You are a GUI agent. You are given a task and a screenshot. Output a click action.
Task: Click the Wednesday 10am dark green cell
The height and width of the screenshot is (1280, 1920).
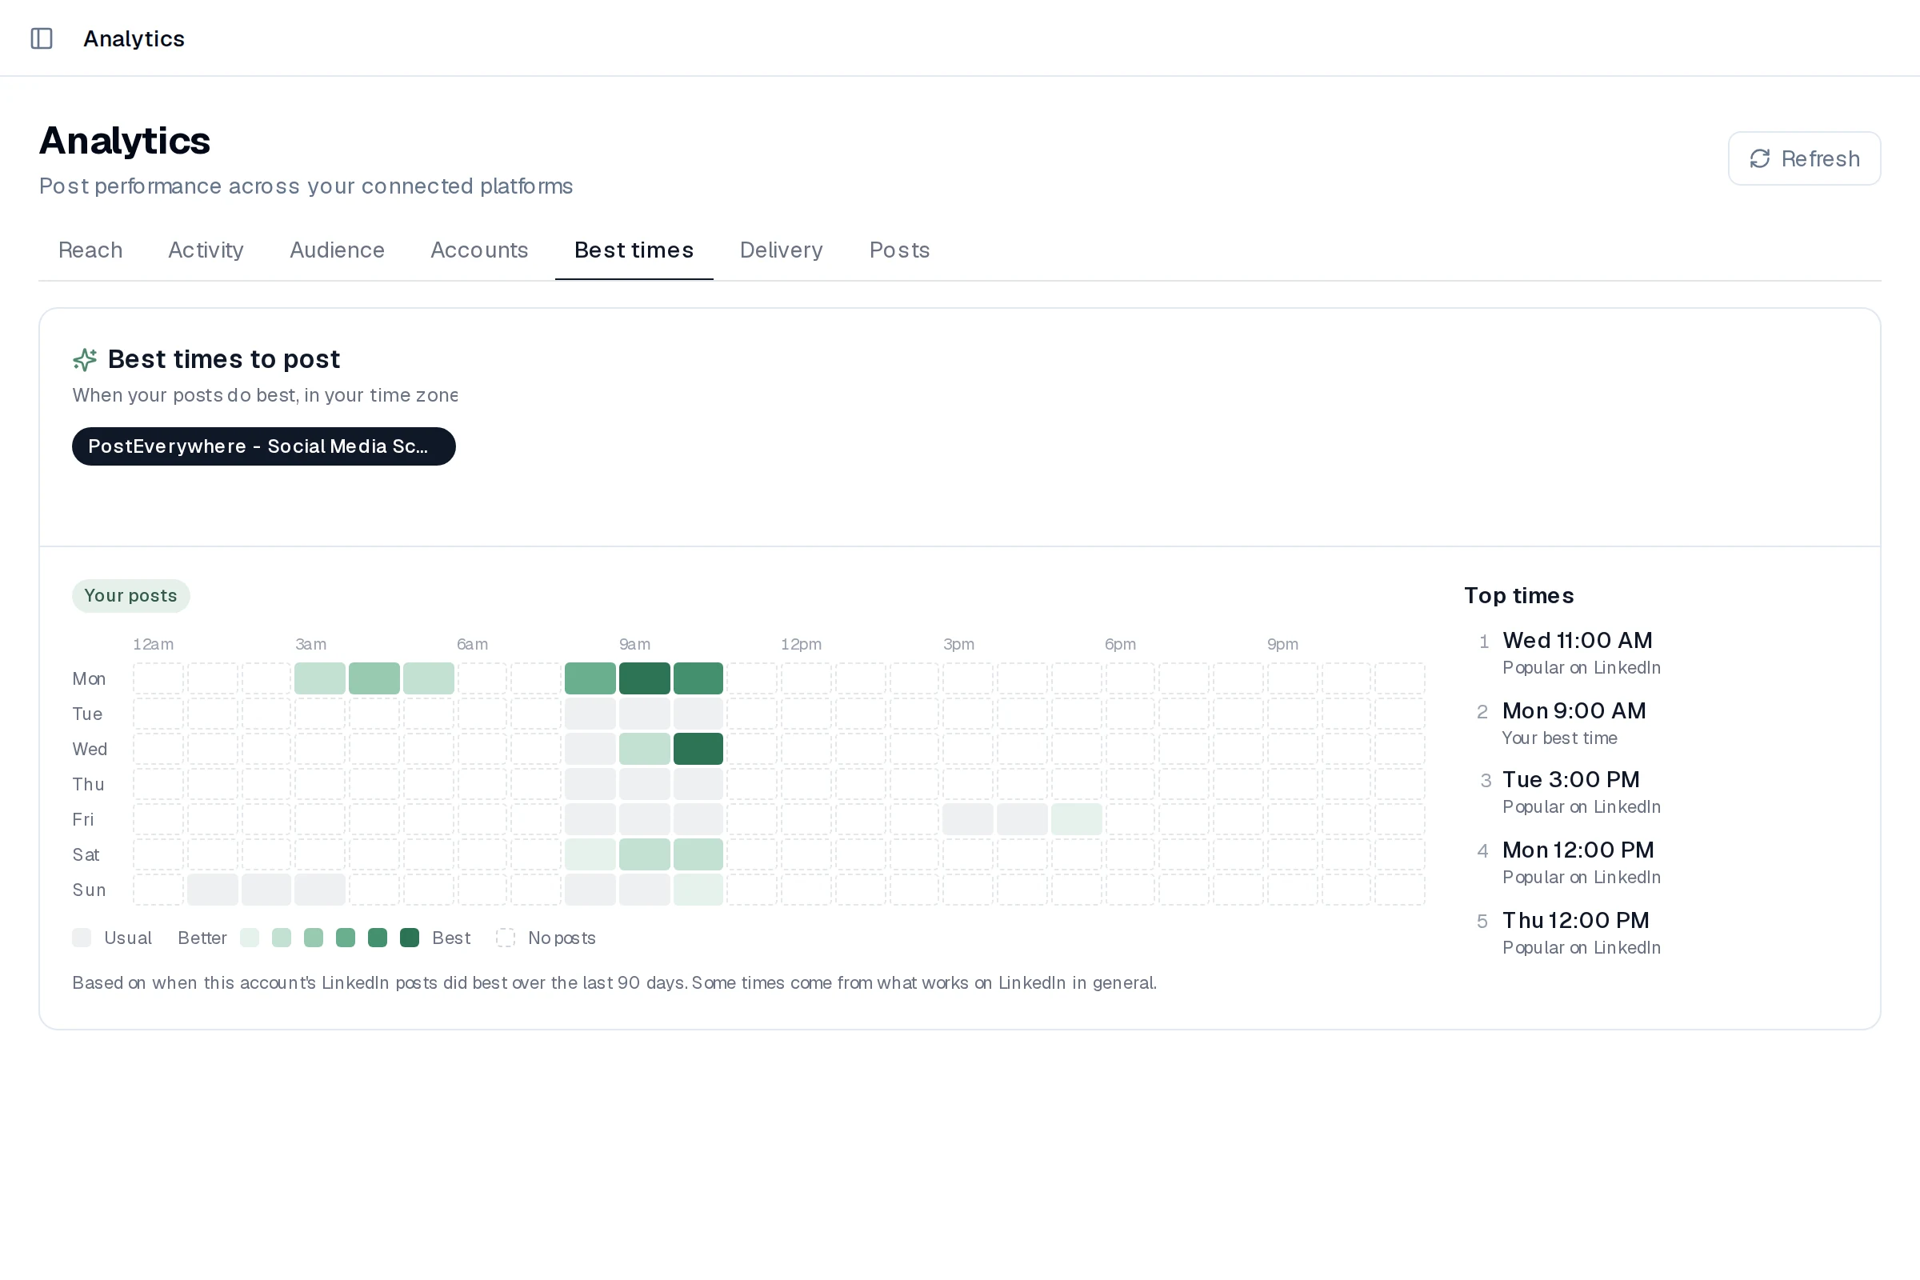[x=698, y=749]
